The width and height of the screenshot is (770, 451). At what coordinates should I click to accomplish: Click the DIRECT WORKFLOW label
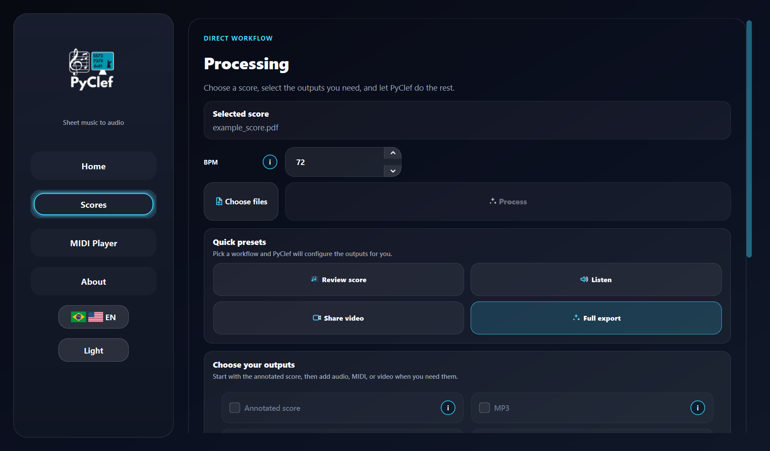point(238,38)
